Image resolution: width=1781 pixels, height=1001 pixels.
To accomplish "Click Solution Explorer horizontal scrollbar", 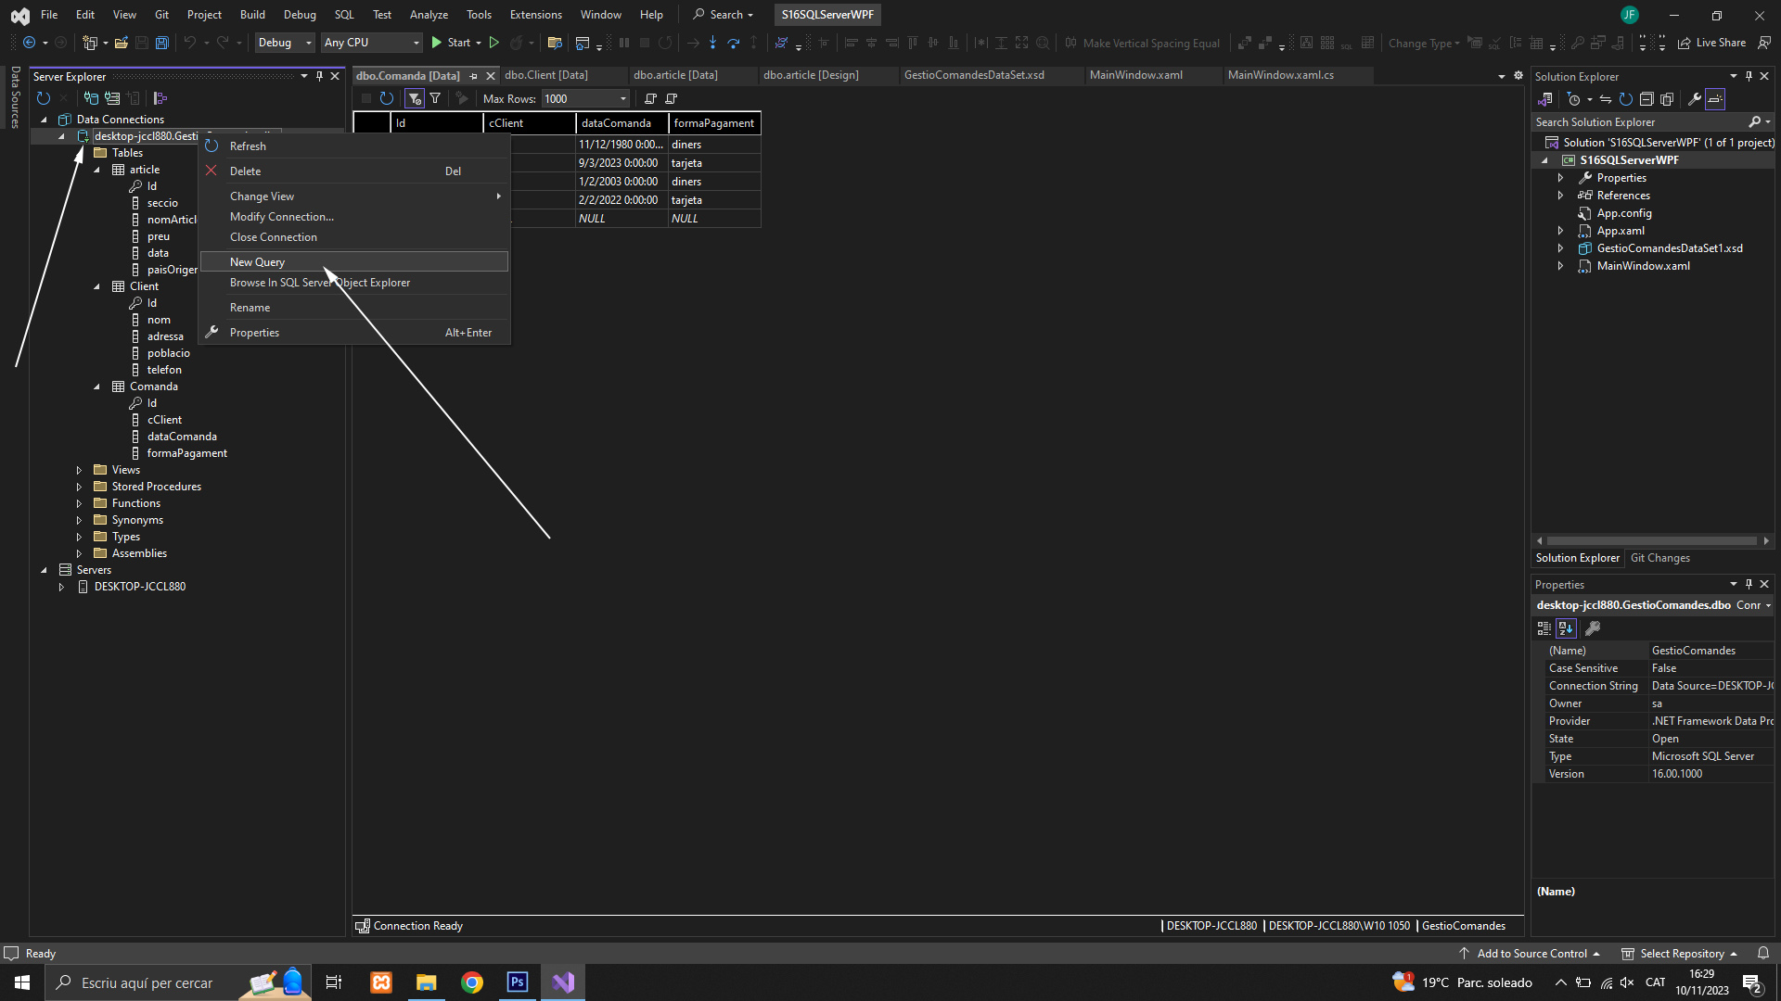I will point(1651,540).
